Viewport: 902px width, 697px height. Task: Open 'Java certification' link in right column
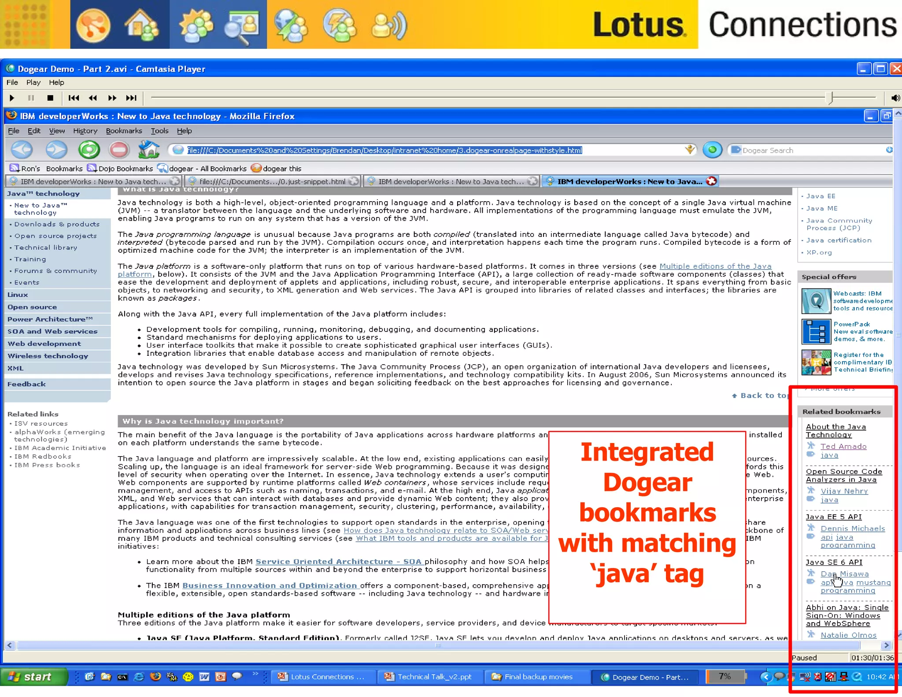(x=839, y=240)
